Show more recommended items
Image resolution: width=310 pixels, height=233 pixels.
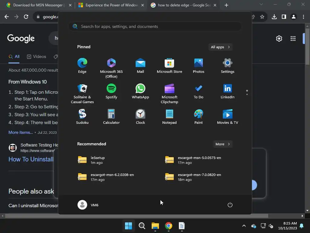223,144
